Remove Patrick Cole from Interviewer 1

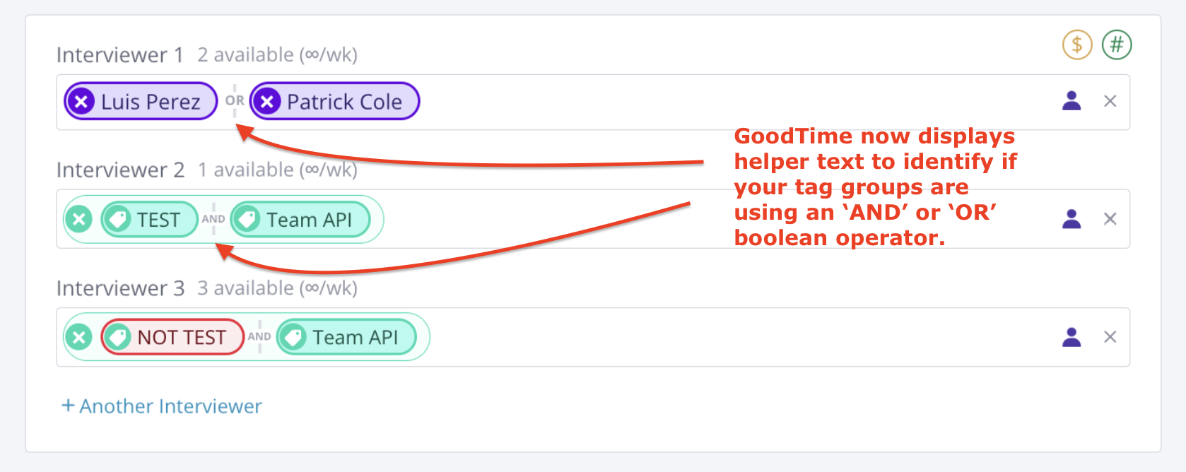point(267,102)
